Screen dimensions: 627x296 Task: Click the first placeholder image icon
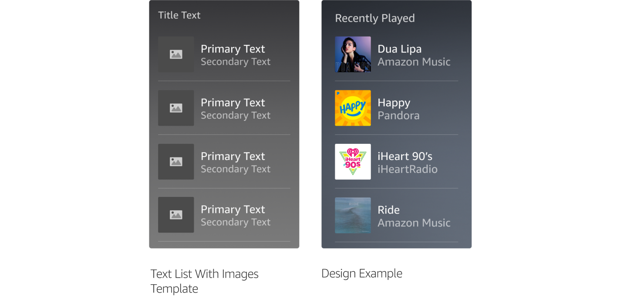tap(176, 54)
